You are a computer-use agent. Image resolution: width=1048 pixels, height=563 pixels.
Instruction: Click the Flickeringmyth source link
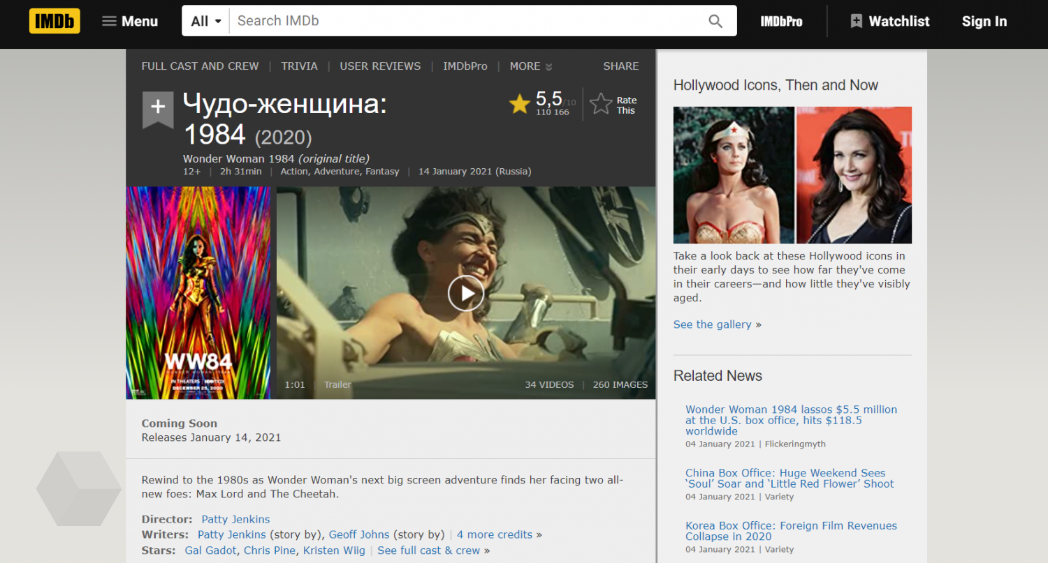pos(795,444)
